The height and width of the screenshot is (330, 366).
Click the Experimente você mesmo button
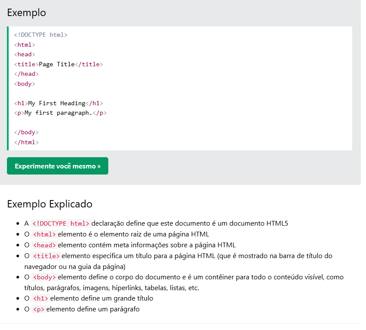coord(58,166)
